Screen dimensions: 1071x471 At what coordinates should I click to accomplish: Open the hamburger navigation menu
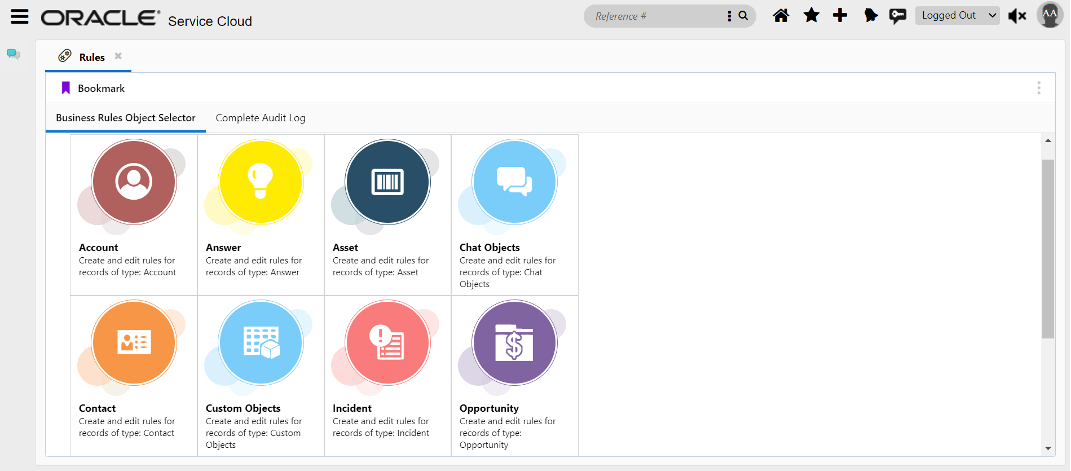[x=20, y=16]
